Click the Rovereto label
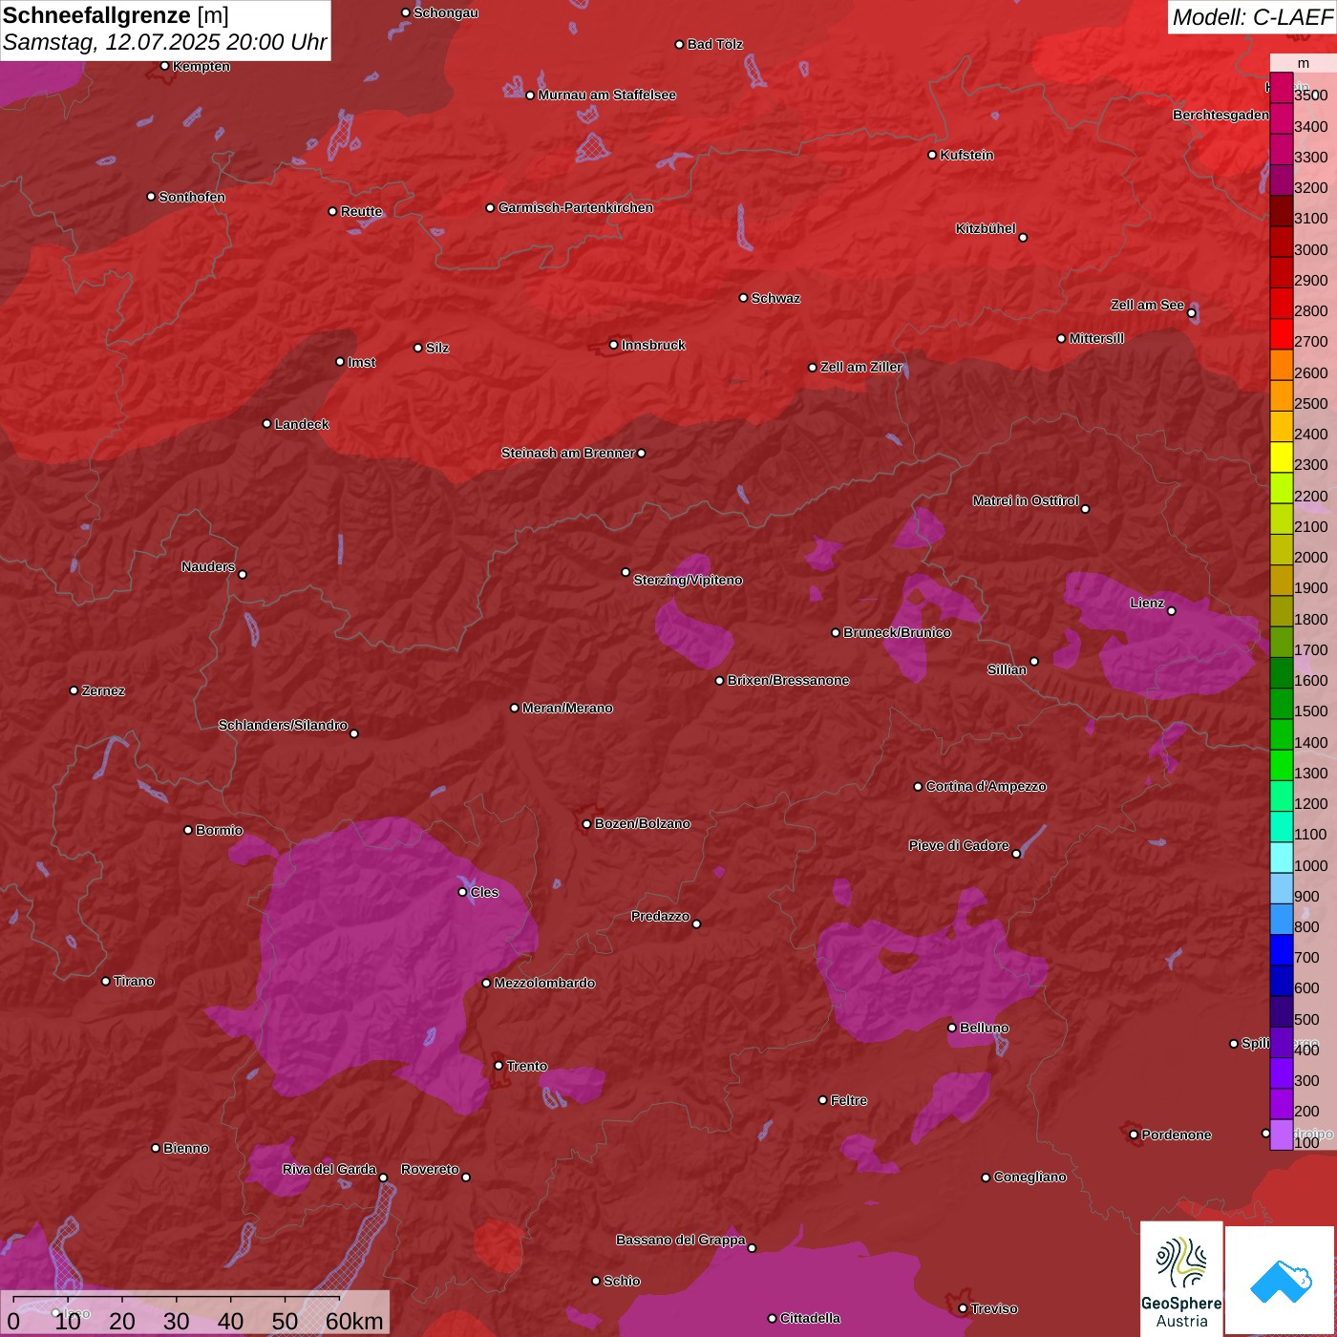This screenshot has height=1337, width=1337. [x=430, y=1169]
